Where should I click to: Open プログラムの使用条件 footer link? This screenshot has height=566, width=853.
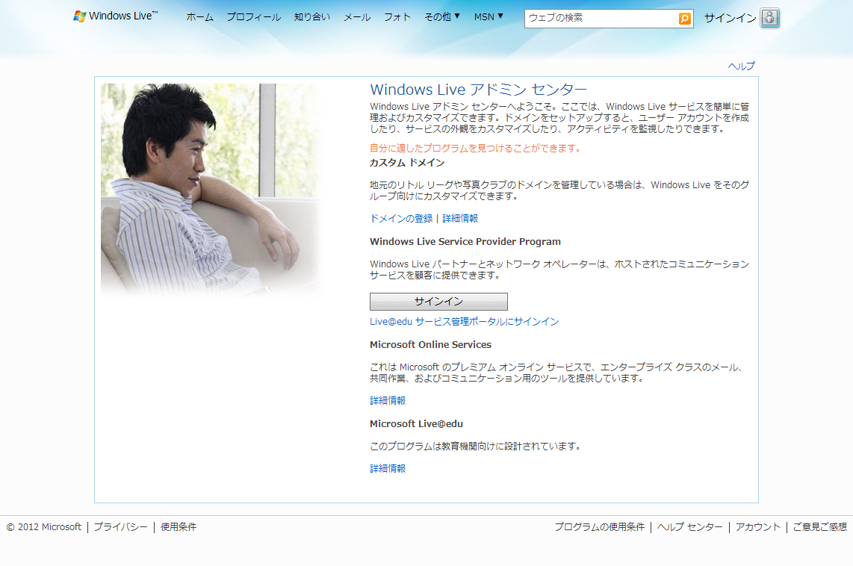[x=599, y=527]
